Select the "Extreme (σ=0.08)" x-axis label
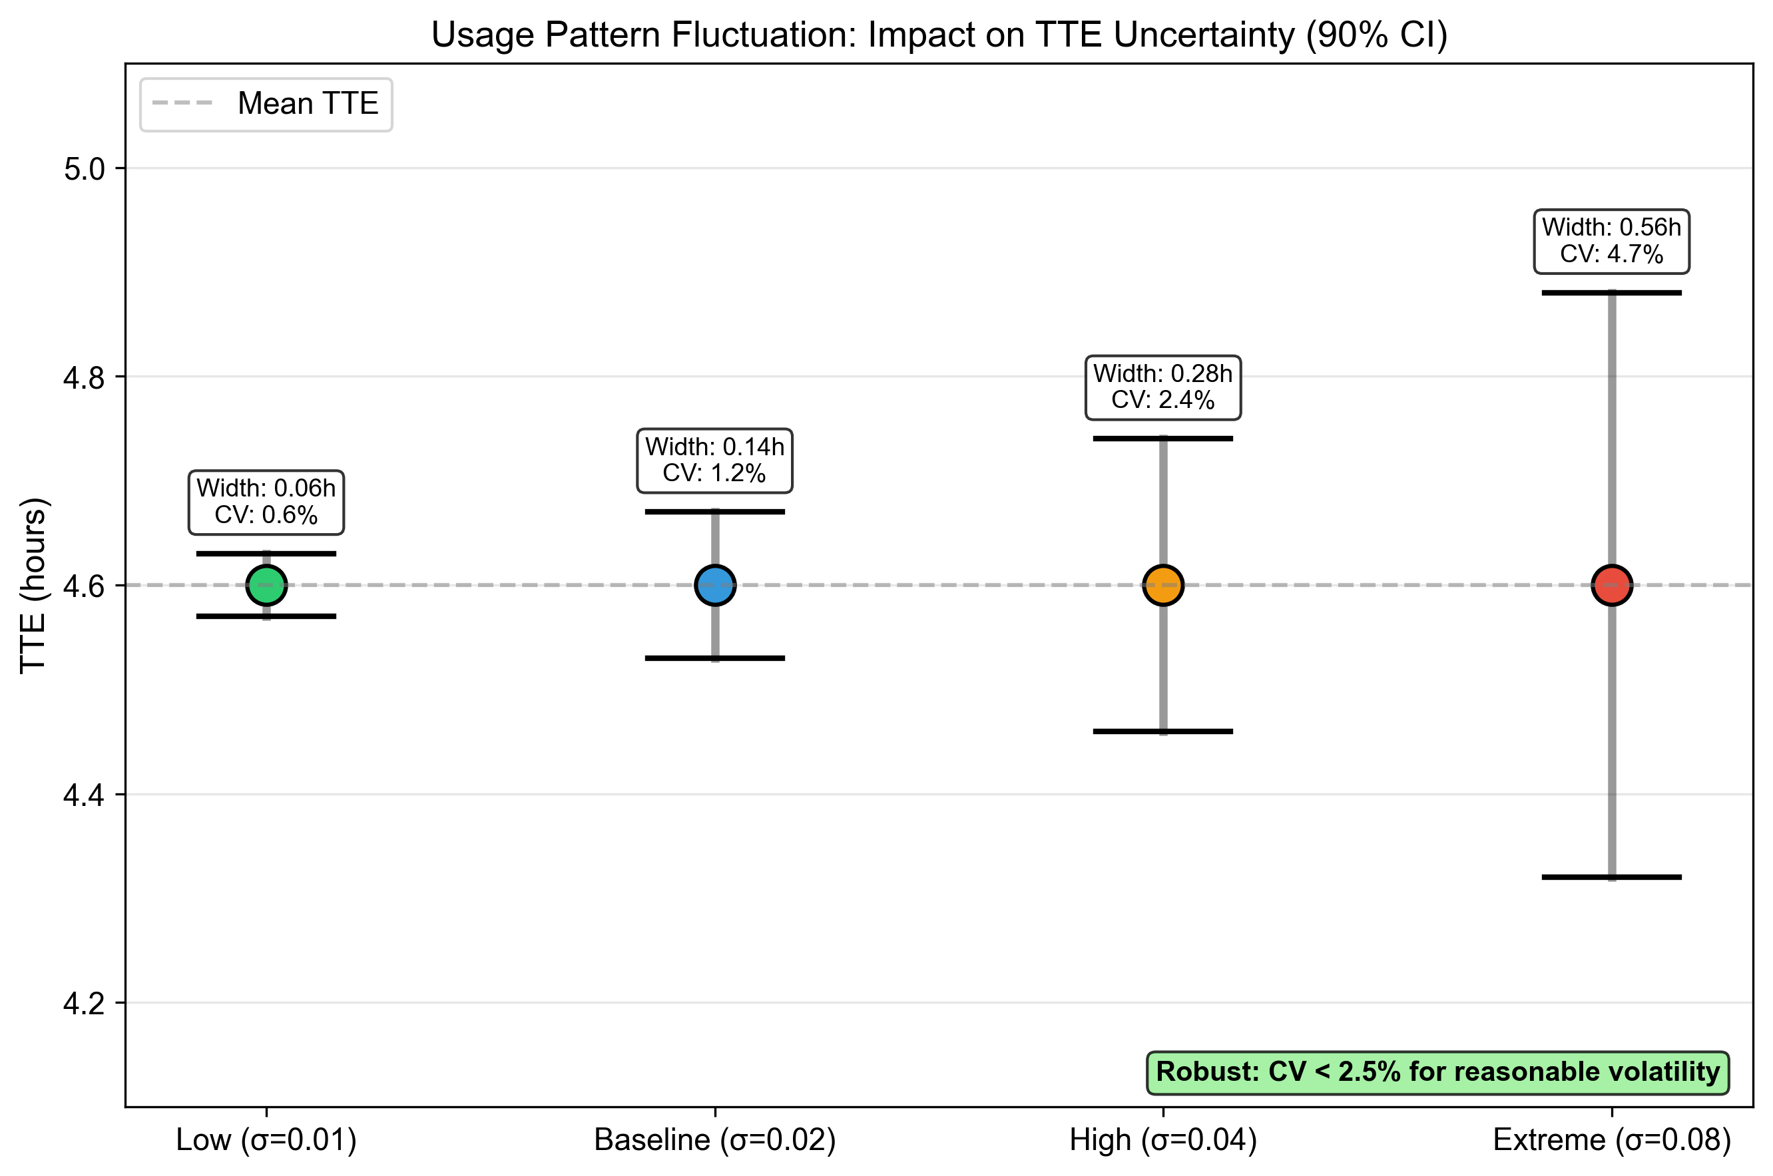1773x1176 pixels. tap(1612, 1140)
